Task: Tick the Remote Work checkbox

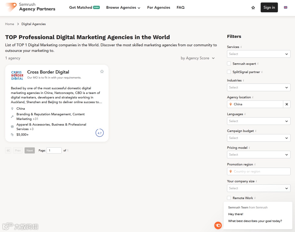Action: click(x=229, y=198)
